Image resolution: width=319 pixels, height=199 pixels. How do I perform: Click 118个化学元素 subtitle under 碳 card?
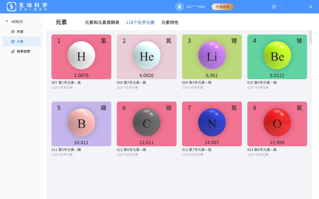(127, 154)
